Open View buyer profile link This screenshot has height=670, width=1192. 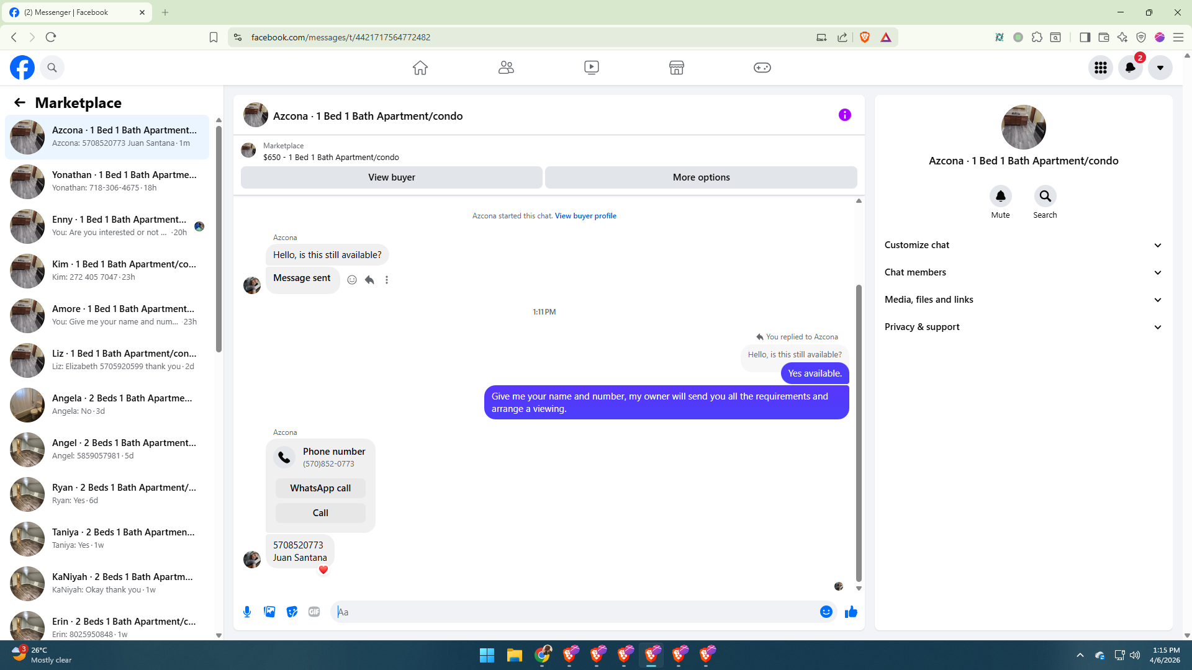coord(585,216)
